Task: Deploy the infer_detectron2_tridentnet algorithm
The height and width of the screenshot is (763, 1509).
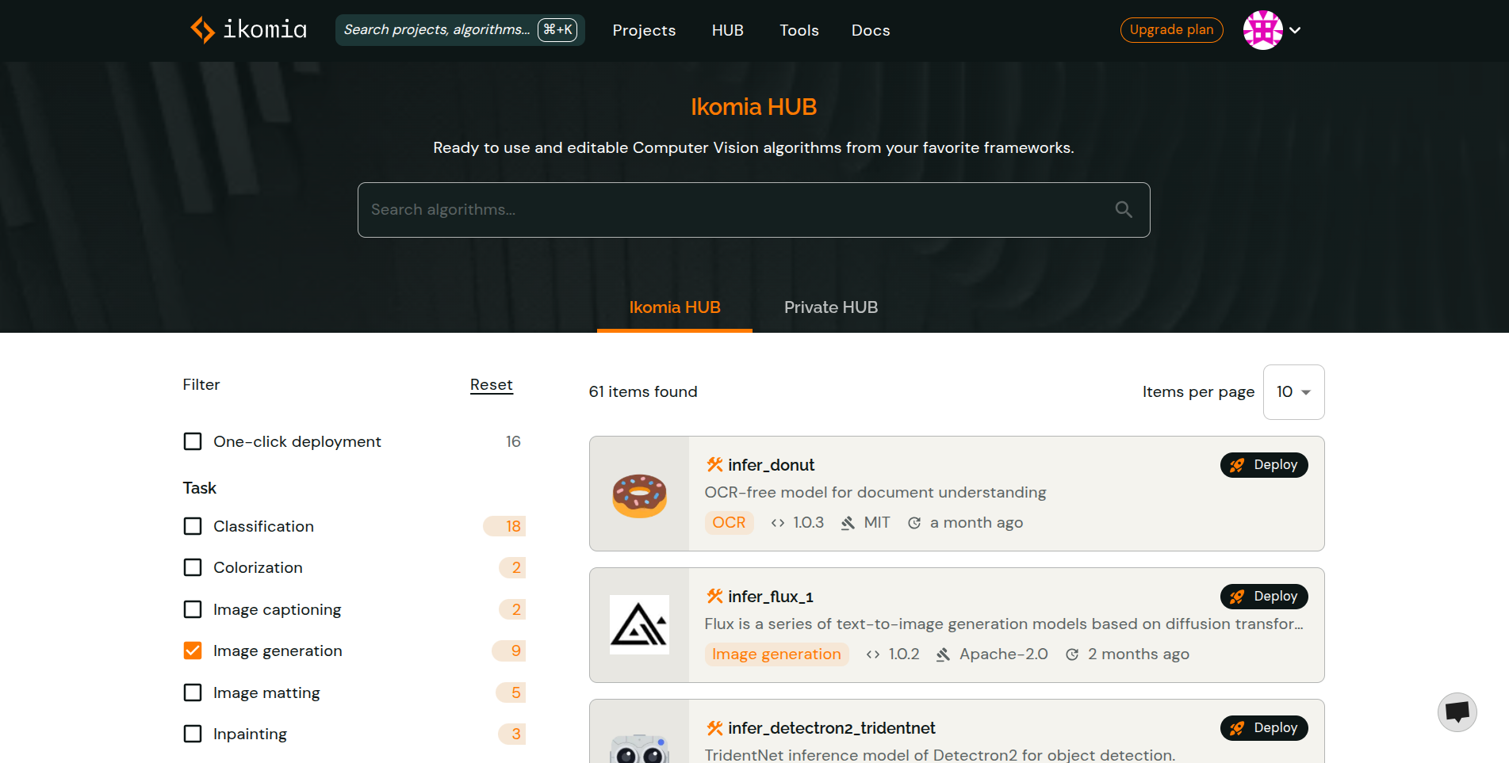Action: pyautogui.click(x=1264, y=728)
